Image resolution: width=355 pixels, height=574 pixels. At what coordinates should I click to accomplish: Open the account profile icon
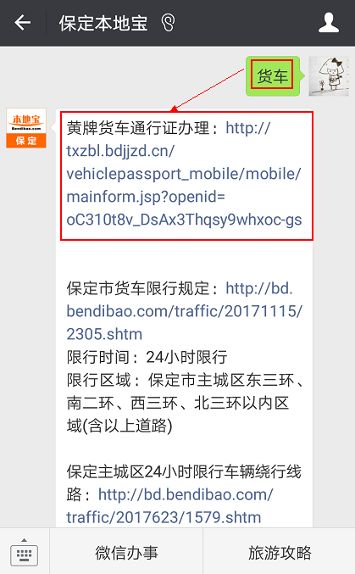[328, 23]
